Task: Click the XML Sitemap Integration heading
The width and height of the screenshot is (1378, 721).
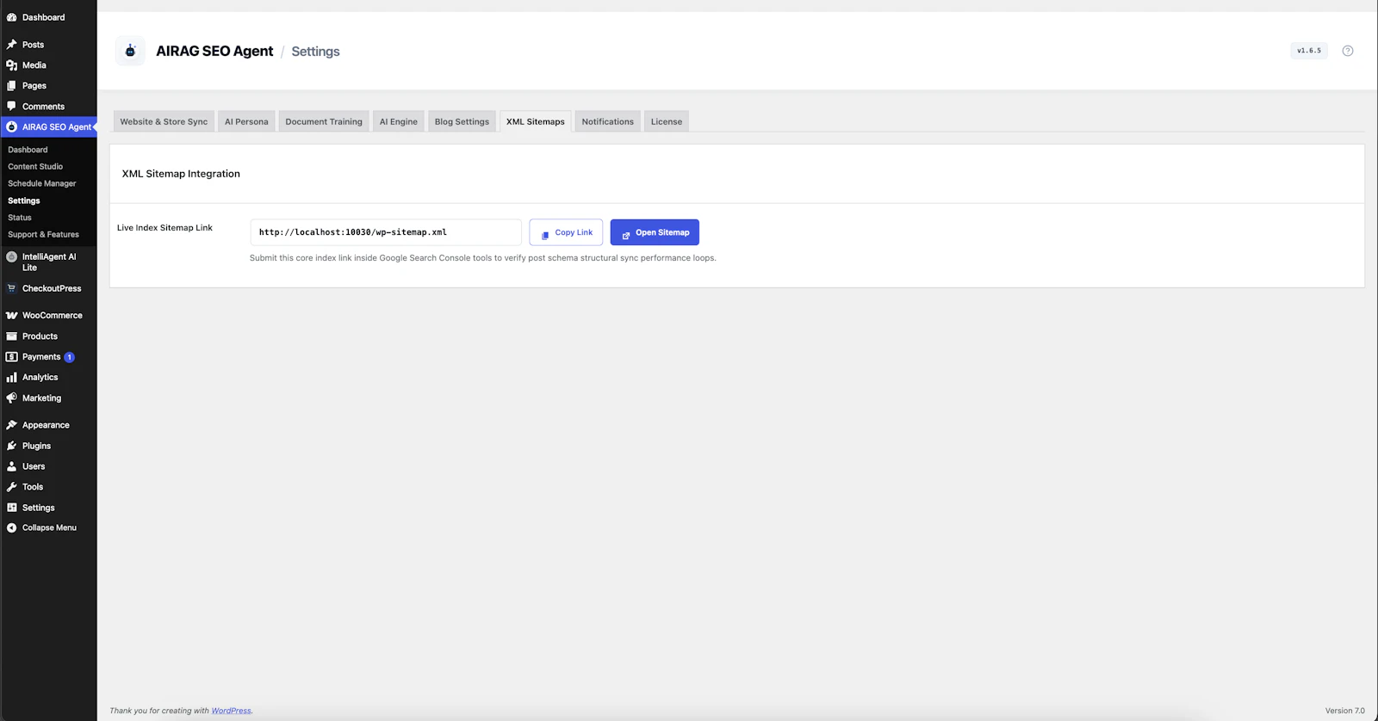Action: coord(181,174)
